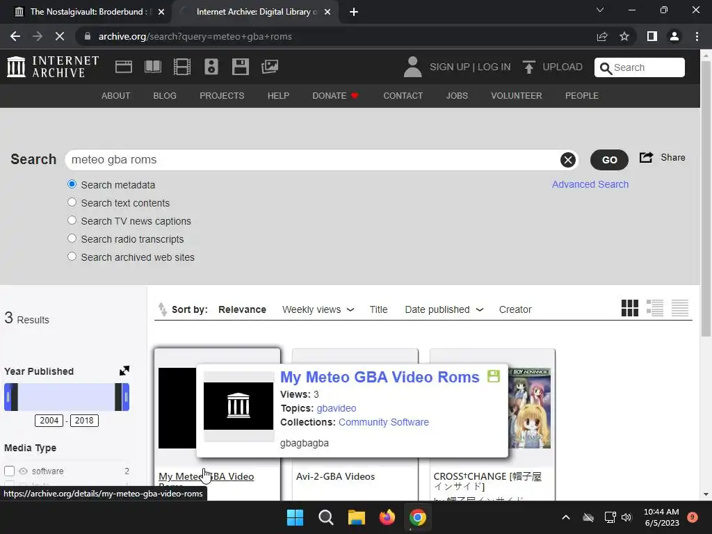Click LOG IN link
712x534 pixels.
click(494, 67)
